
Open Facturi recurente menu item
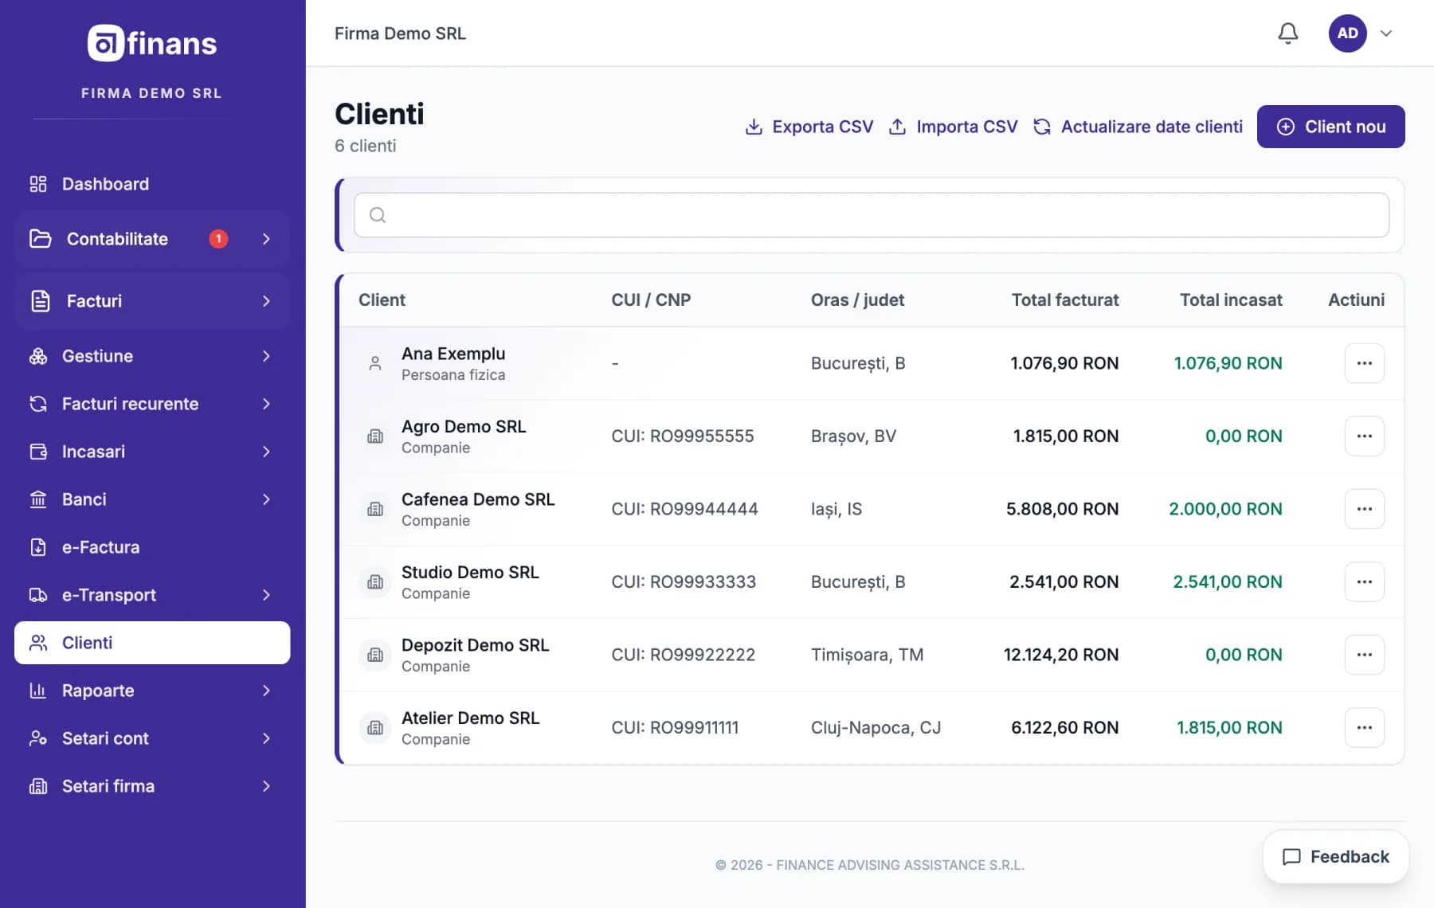152,404
